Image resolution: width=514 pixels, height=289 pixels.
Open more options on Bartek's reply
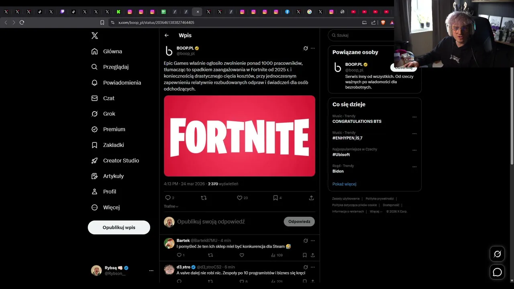pos(313,240)
